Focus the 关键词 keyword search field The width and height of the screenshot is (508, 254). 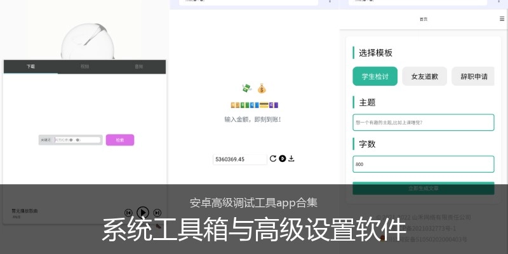tap(77, 140)
